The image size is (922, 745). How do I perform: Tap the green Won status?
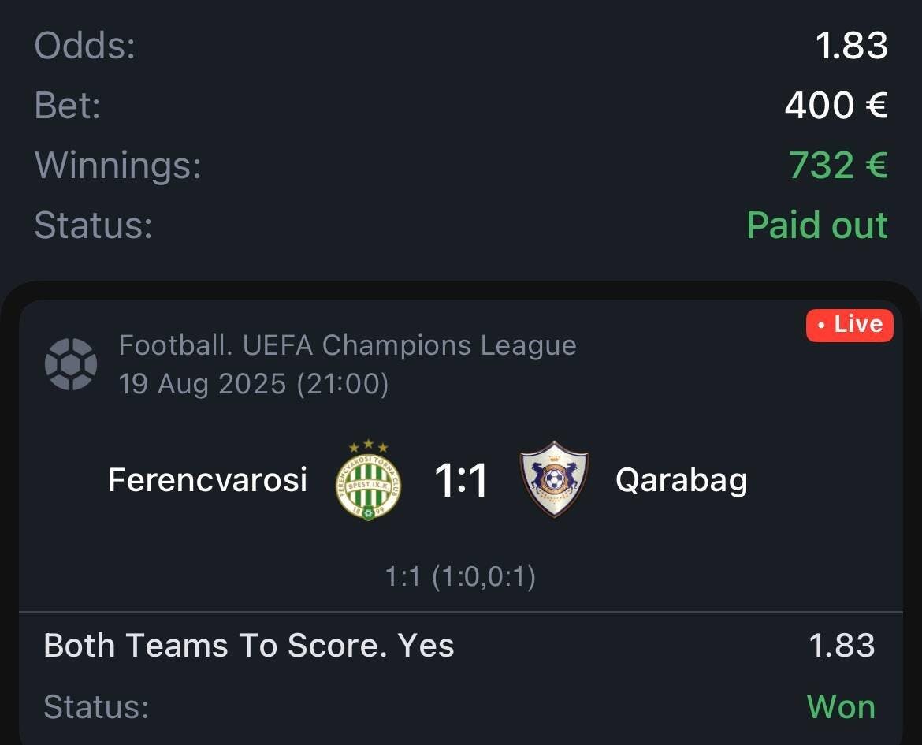[x=841, y=706]
